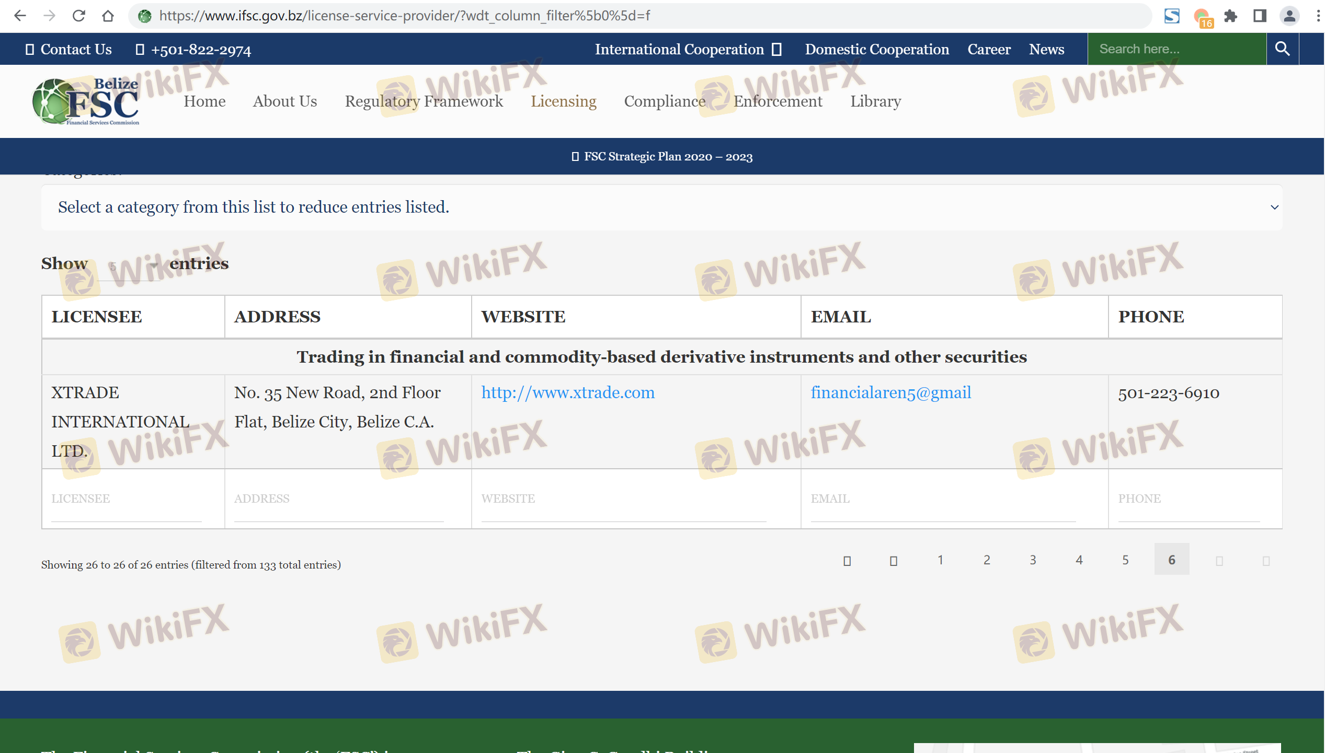Go to first page pagination icon
Screen dimensions: 1325x753
coord(847,560)
